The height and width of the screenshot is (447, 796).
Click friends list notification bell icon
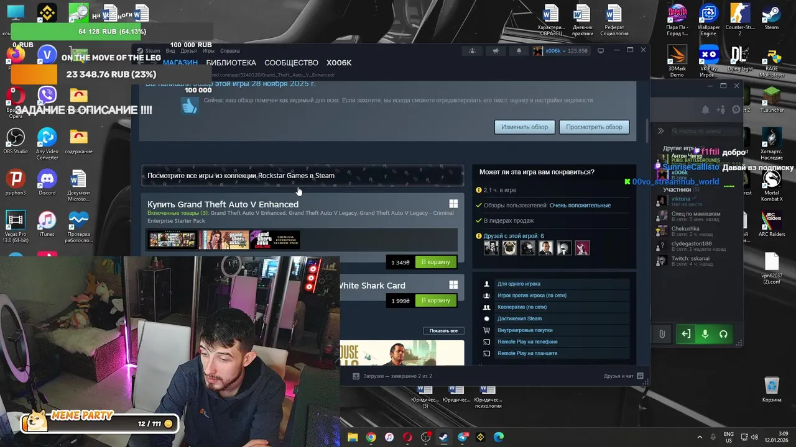tap(705, 110)
